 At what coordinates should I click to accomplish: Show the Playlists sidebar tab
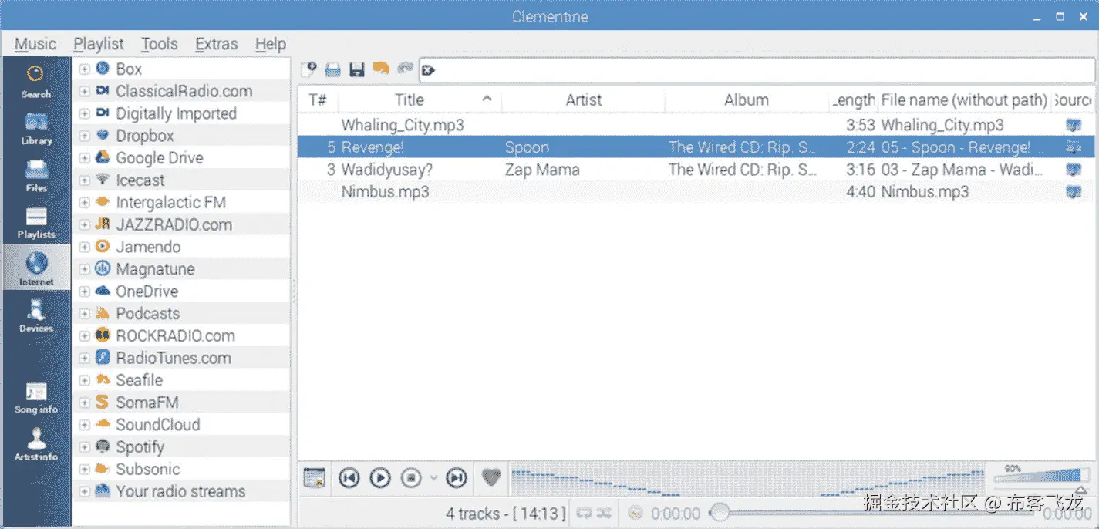point(36,223)
